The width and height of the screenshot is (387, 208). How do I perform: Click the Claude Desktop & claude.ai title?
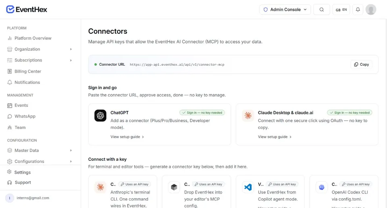click(285, 112)
